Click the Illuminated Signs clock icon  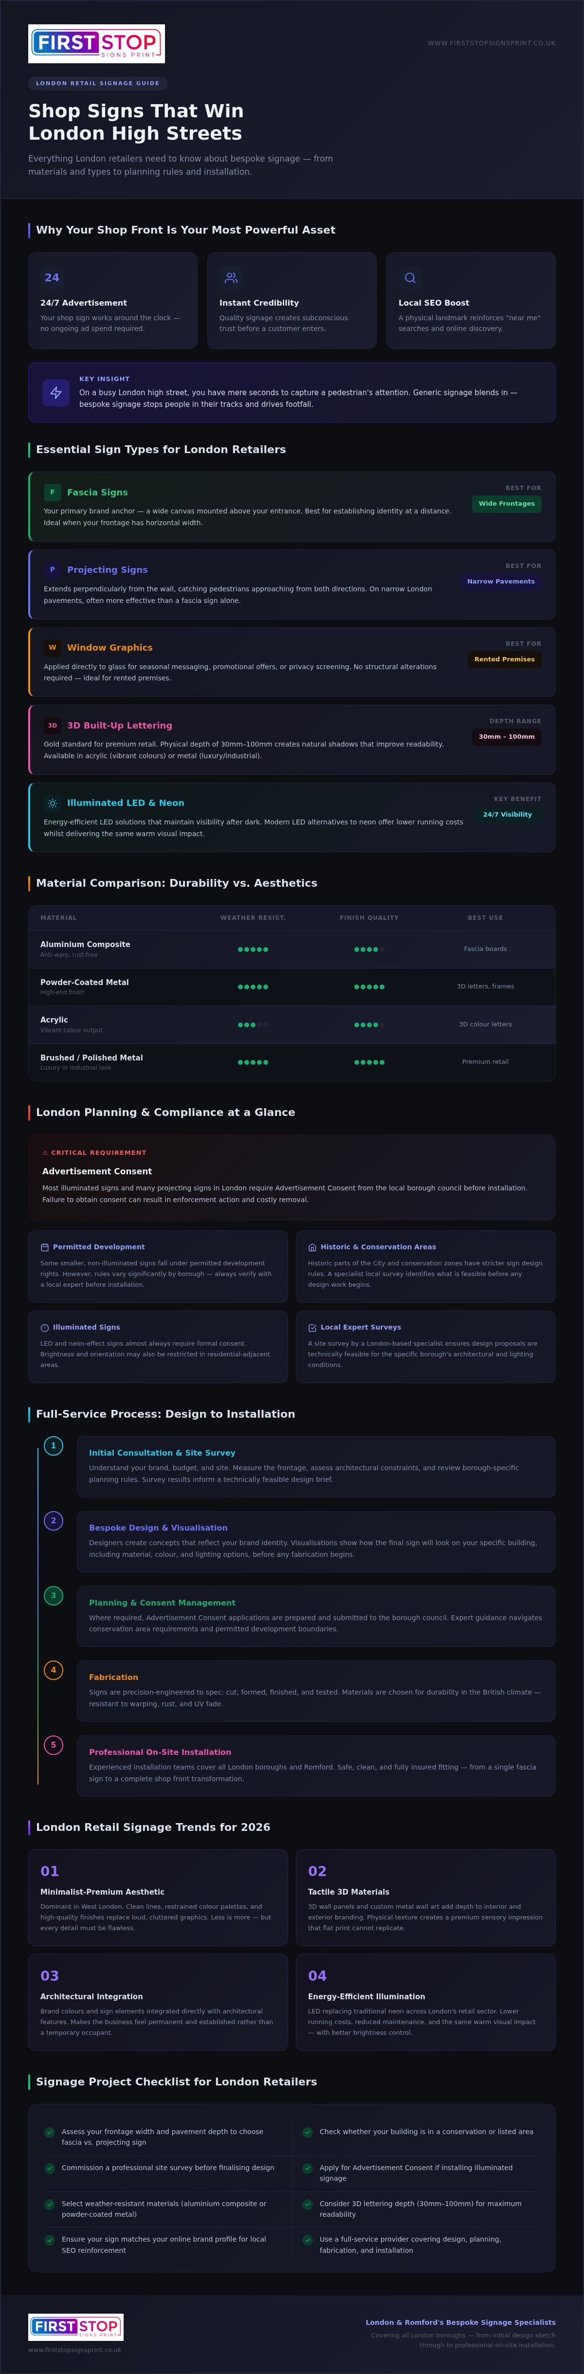[44, 1328]
